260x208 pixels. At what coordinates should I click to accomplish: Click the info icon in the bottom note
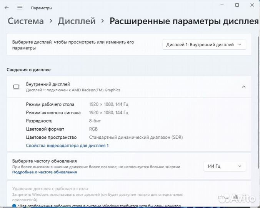[14, 206]
